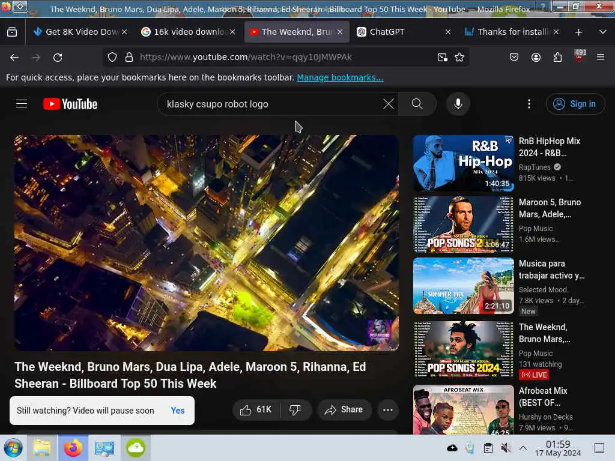Open the Firefox hamburger application menu
The width and height of the screenshot is (615, 461).
601,58
